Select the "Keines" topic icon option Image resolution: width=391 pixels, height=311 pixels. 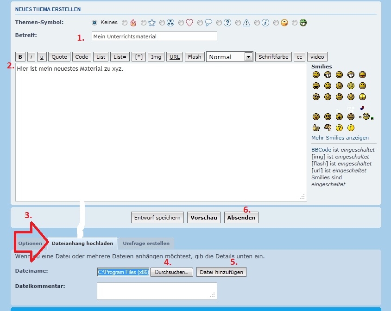pyautogui.click(x=95, y=23)
